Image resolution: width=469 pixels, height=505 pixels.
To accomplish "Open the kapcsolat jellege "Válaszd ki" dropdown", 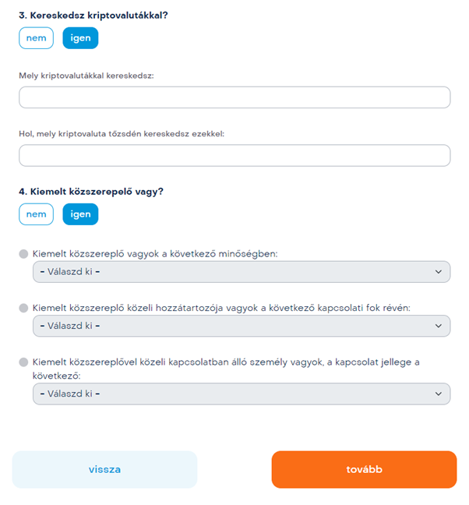I will point(242,394).
